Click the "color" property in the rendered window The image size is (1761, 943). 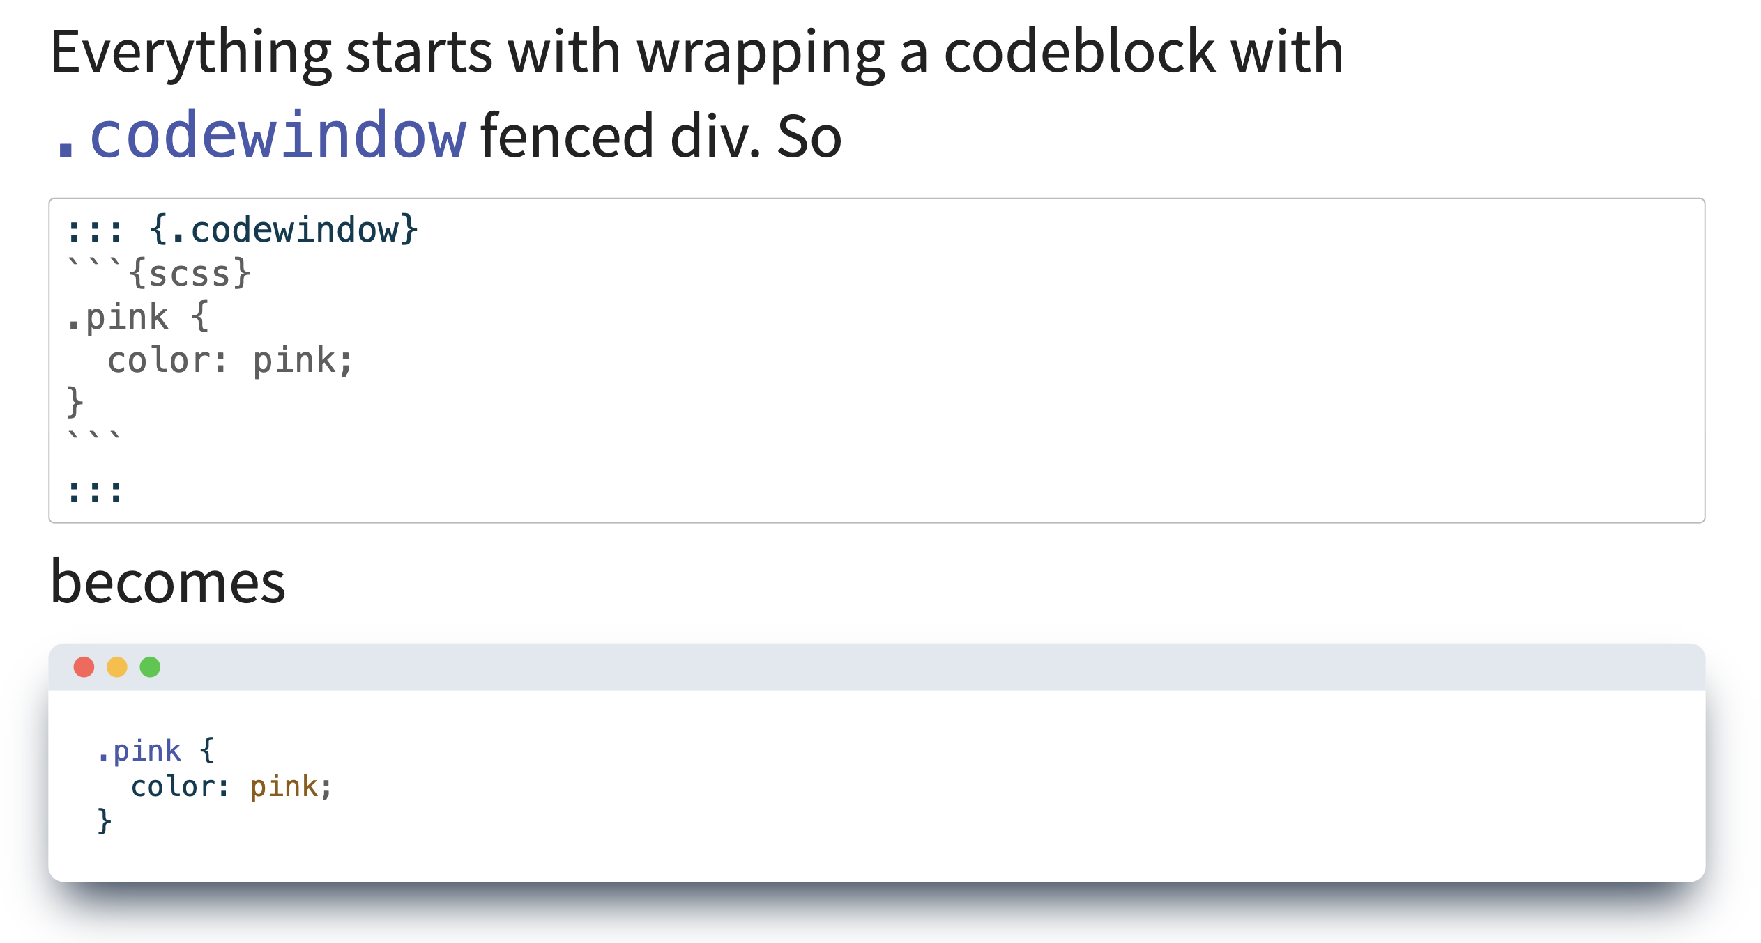tap(173, 787)
